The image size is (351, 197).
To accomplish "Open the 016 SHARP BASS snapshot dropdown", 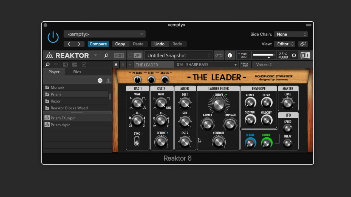I will point(206,65).
